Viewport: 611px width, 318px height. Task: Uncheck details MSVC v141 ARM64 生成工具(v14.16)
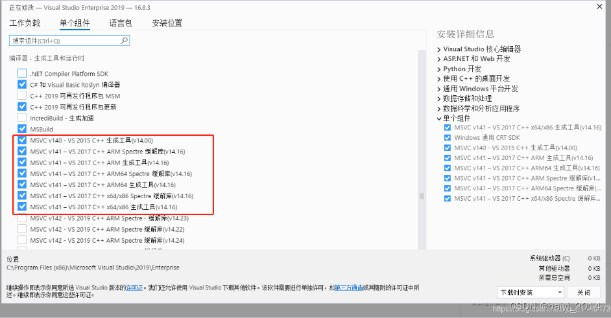point(448,168)
